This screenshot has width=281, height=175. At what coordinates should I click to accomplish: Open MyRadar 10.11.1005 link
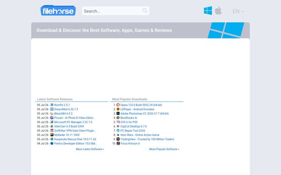[67, 135]
